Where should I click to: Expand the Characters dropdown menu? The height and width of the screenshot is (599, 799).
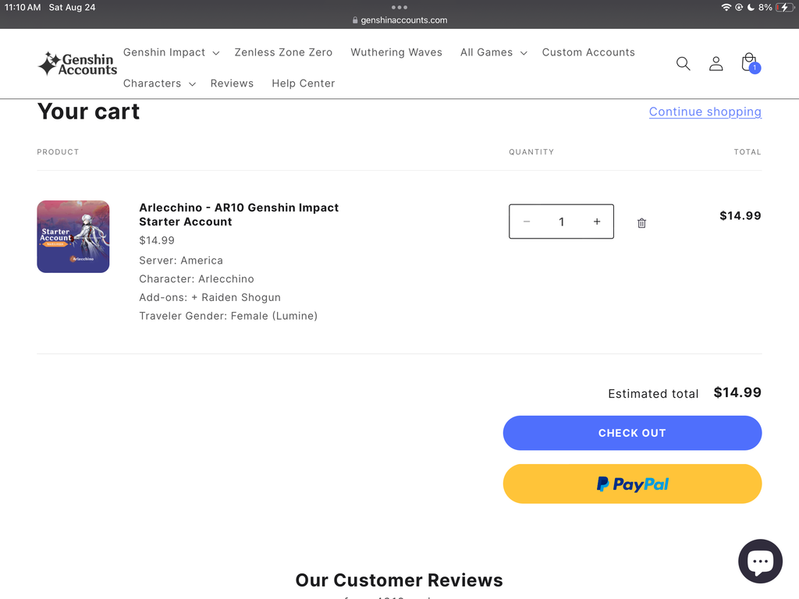[x=159, y=83]
